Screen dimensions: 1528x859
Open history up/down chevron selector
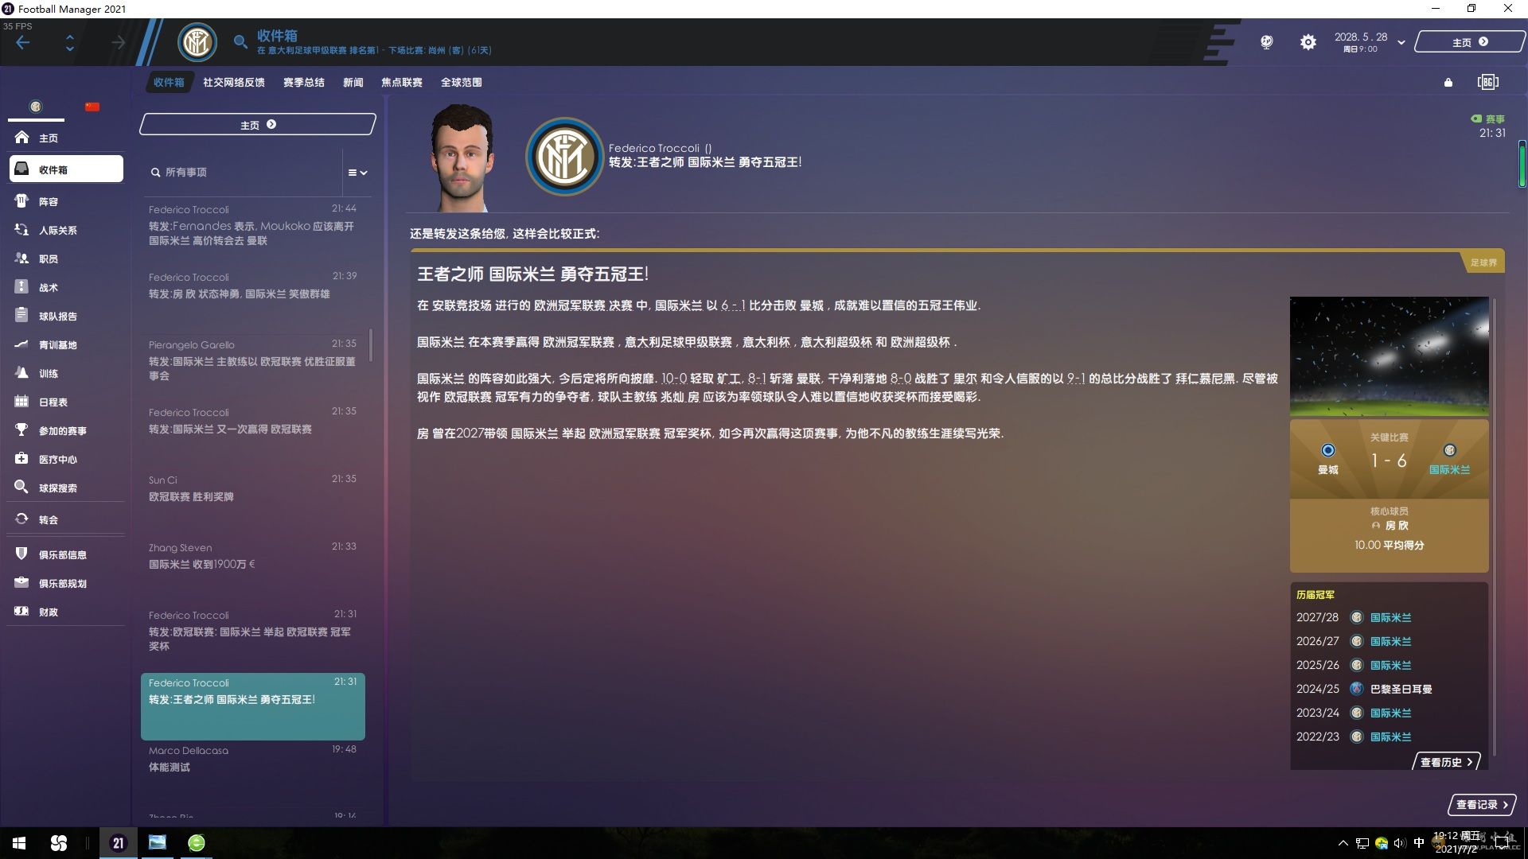coord(70,43)
